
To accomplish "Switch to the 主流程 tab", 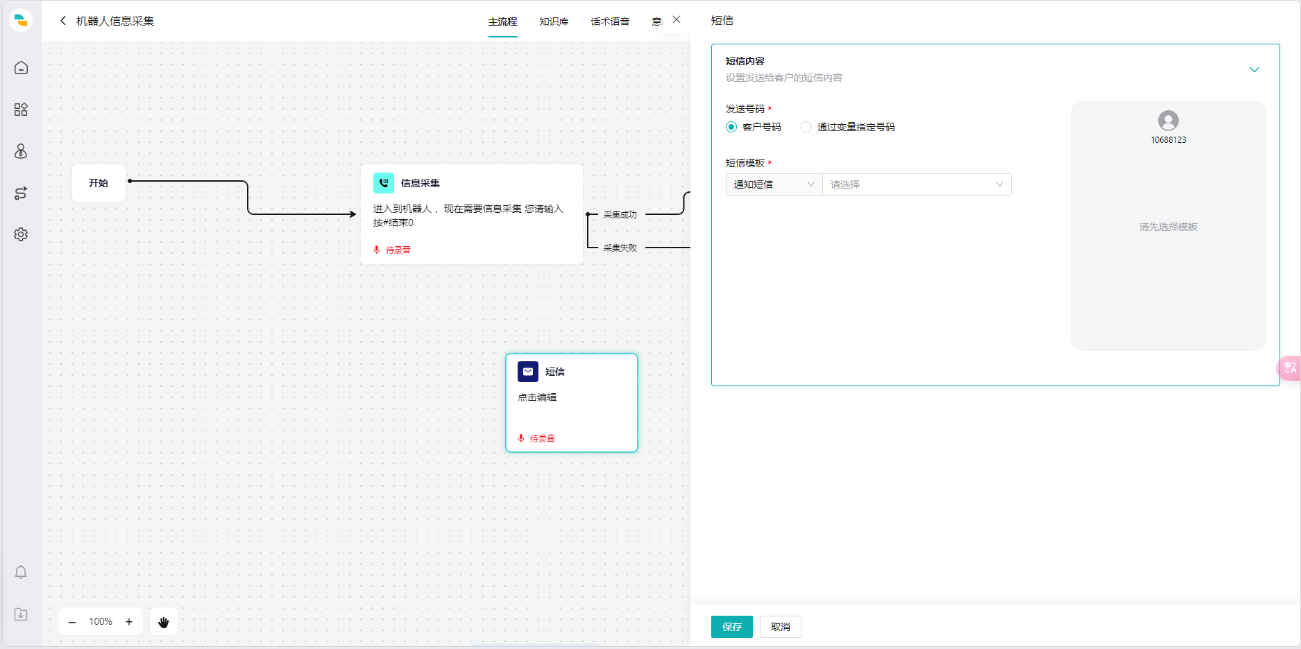I will tap(502, 21).
